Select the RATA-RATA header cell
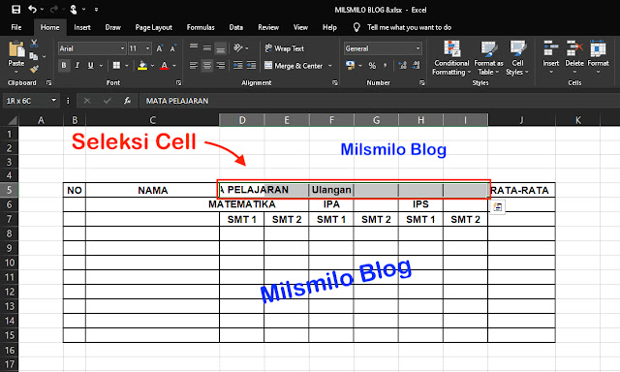Screen dimensions: 620x372 (x=521, y=190)
